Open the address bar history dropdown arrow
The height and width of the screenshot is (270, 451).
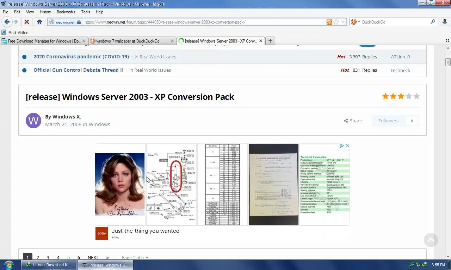pyautogui.click(x=343, y=22)
